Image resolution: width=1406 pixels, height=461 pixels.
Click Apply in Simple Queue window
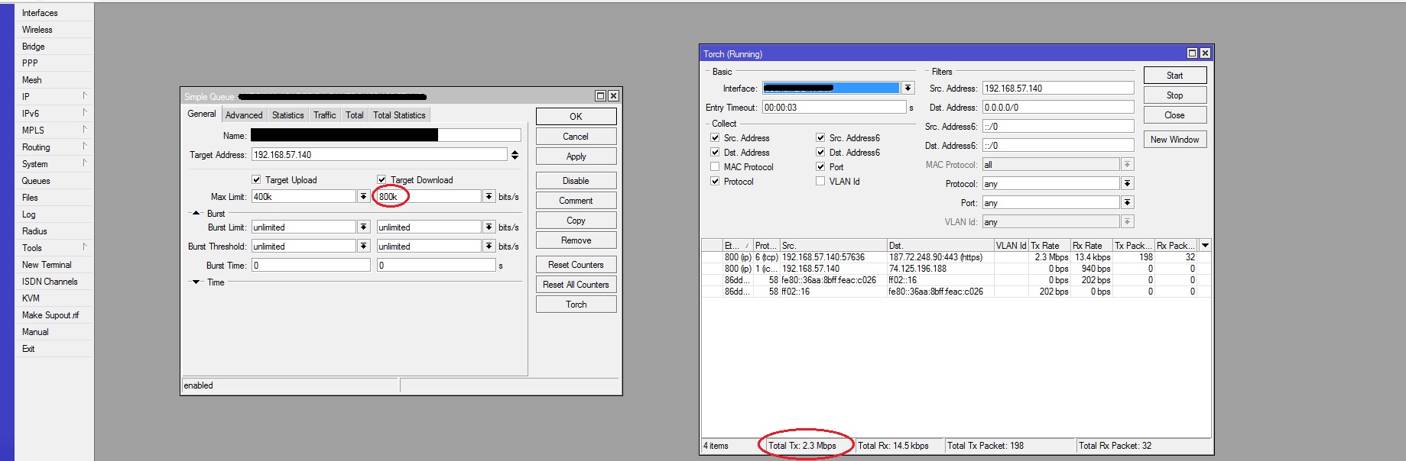tap(576, 156)
